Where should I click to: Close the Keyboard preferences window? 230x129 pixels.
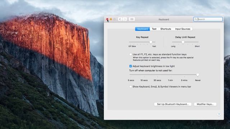107,19
